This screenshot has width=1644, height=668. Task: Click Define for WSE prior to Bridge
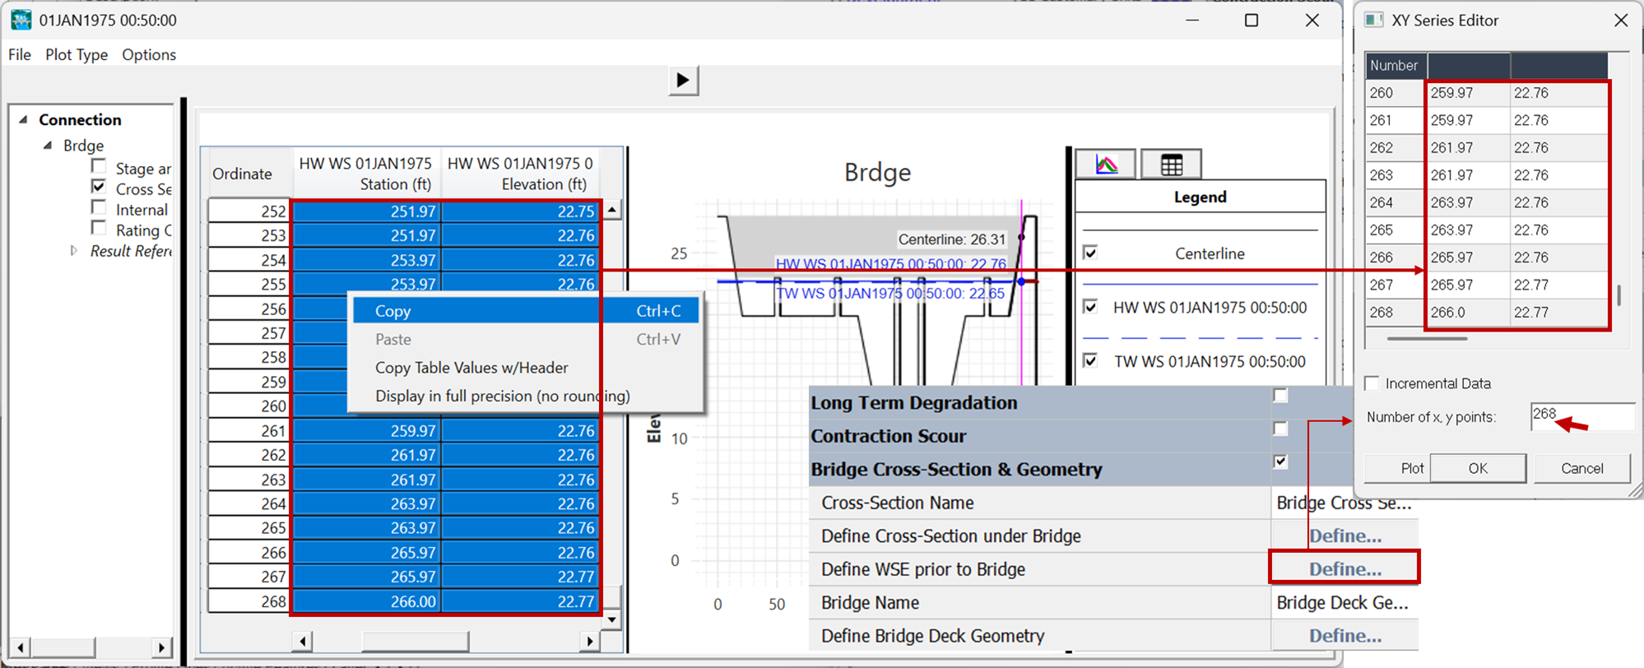coord(1344,569)
